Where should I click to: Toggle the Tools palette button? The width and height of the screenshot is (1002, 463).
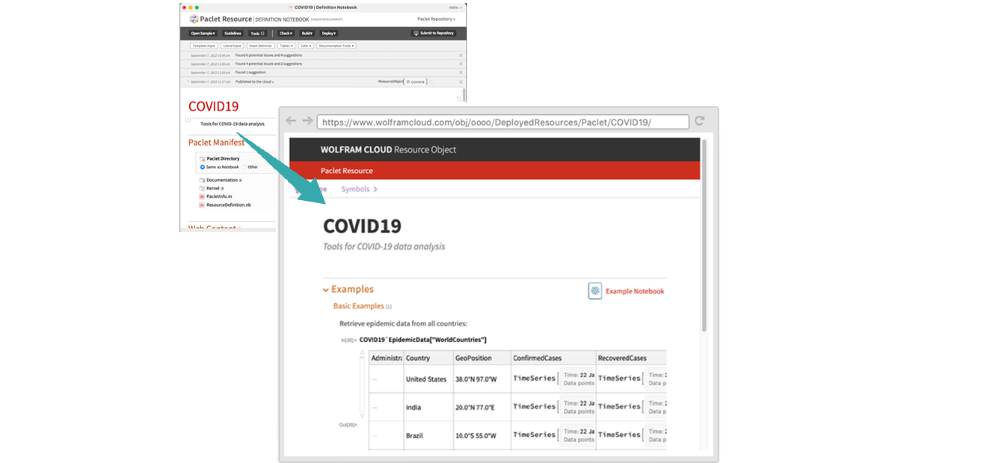point(256,34)
